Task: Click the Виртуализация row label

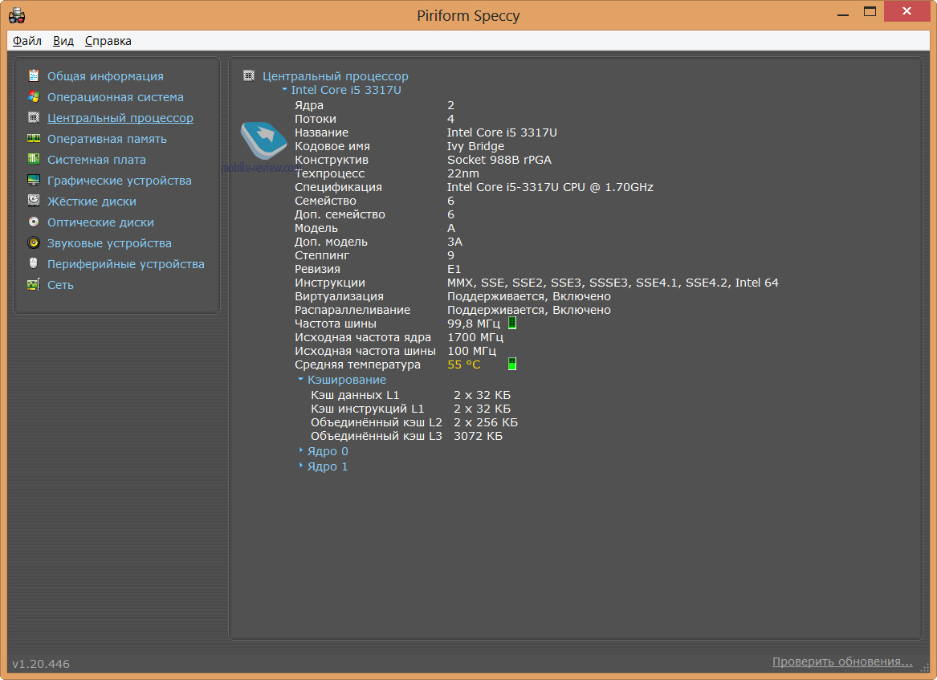Action: [339, 296]
